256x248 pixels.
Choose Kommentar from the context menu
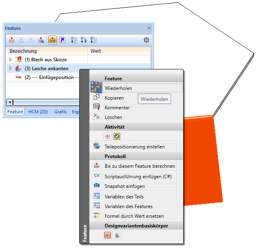(x=136, y=108)
